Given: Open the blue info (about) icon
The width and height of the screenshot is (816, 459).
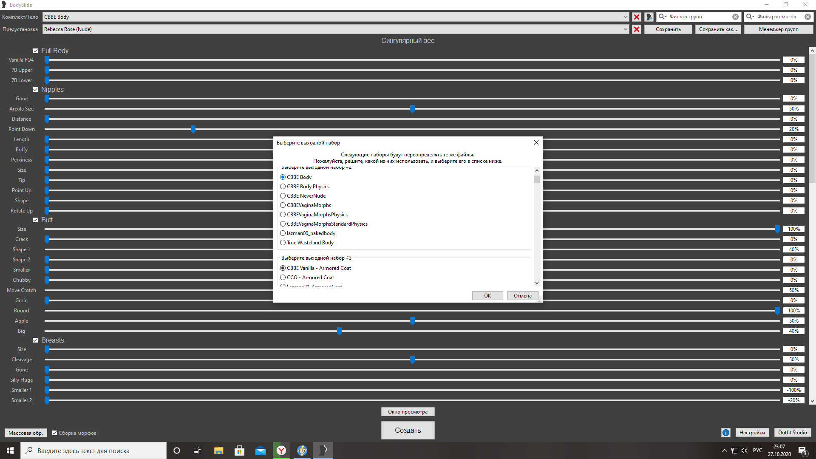Looking at the screenshot, I should (725, 433).
